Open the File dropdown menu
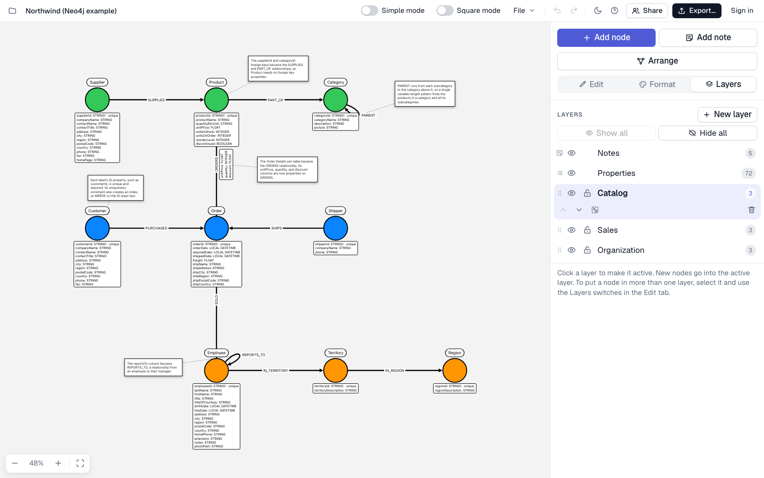 pos(524,11)
